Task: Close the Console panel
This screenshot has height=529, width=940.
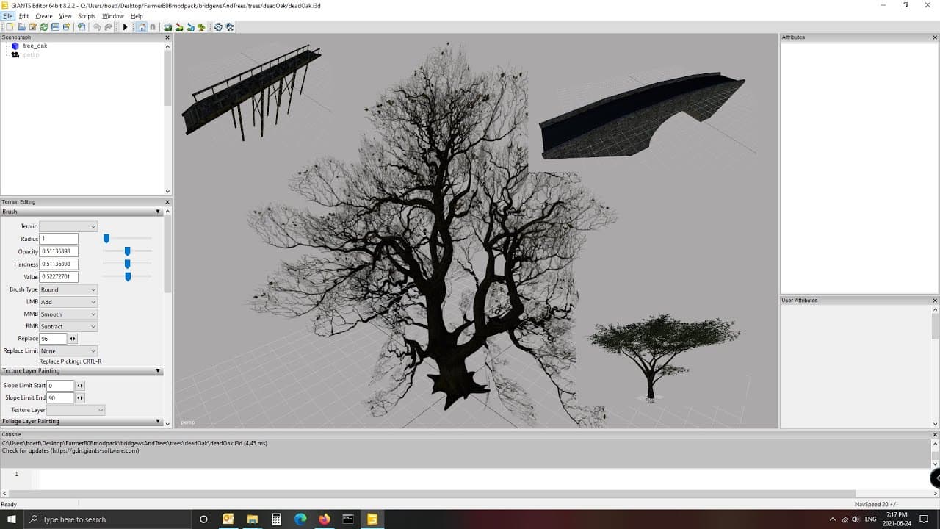Action: [935, 435]
